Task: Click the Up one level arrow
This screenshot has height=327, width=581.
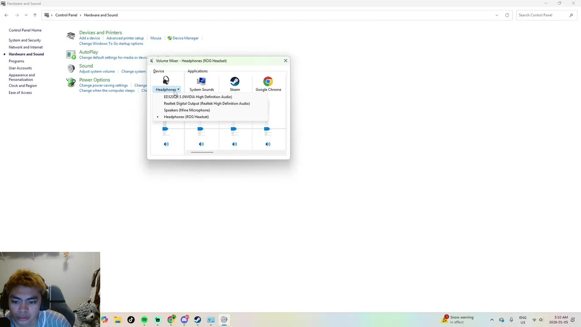Action: [34, 15]
